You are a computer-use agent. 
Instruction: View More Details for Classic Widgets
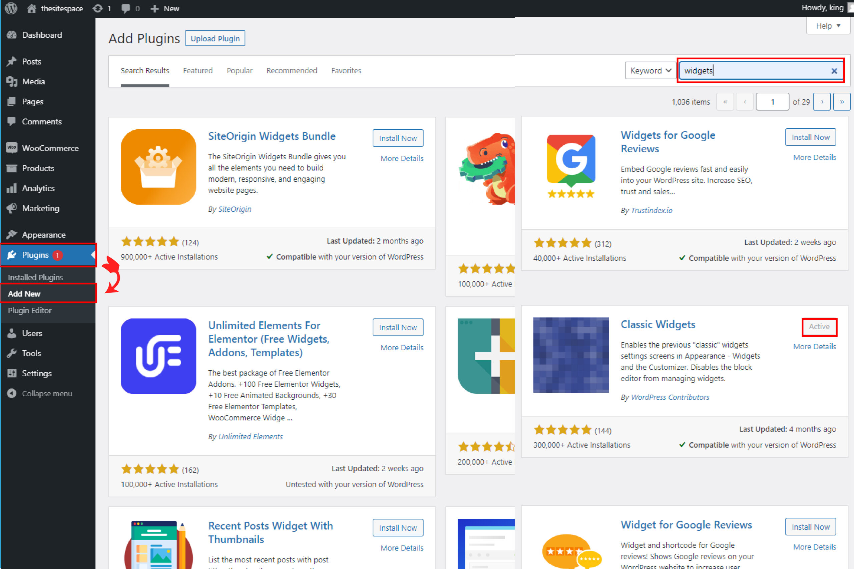pos(814,346)
